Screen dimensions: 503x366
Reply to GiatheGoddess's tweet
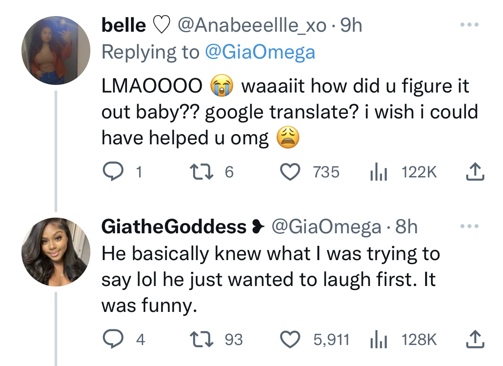[x=113, y=339]
